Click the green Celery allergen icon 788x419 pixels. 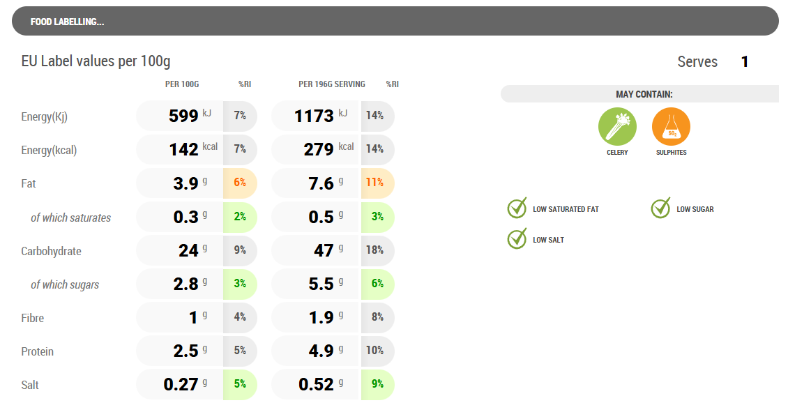[617, 127]
